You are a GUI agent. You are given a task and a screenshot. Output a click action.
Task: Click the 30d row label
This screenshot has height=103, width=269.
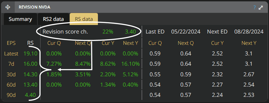11,75
